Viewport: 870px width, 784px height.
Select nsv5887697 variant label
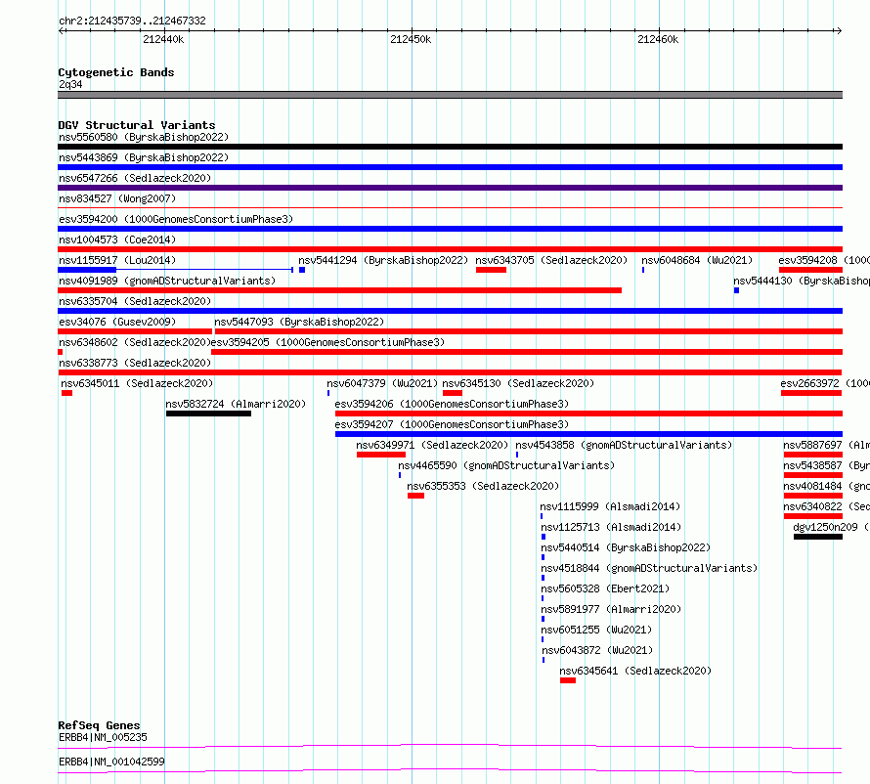pyautogui.click(x=826, y=445)
